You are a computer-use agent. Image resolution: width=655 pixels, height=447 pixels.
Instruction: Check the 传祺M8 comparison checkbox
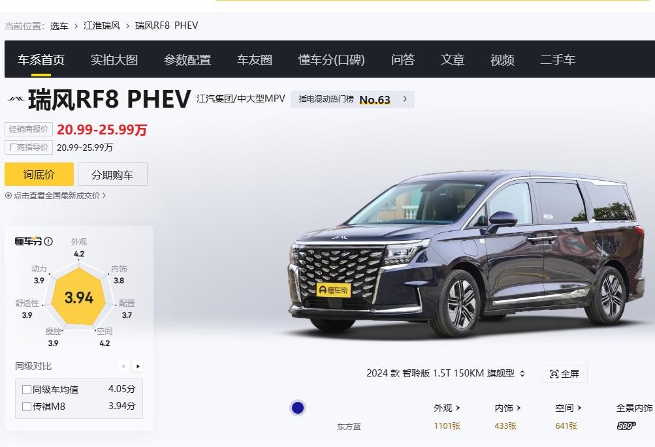pos(27,406)
